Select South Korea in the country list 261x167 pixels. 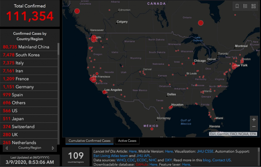point(29,55)
